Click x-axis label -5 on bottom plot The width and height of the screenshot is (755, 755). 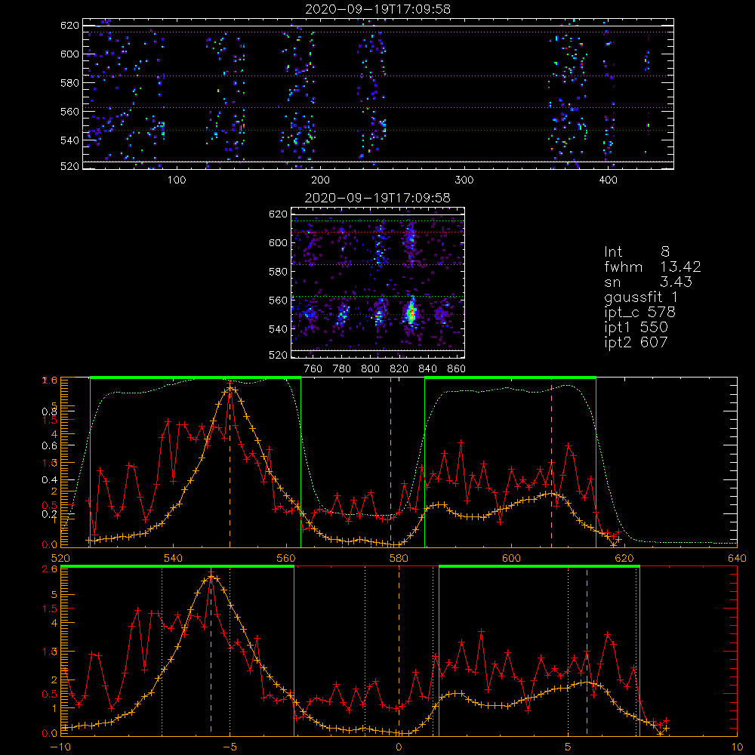[x=230, y=747]
